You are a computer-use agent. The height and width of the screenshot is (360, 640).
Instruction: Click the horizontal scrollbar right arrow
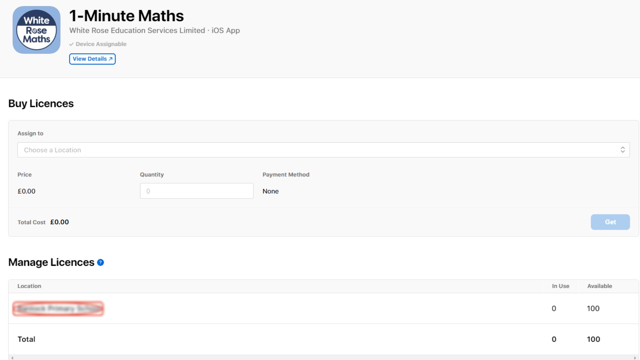(x=635, y=358)
